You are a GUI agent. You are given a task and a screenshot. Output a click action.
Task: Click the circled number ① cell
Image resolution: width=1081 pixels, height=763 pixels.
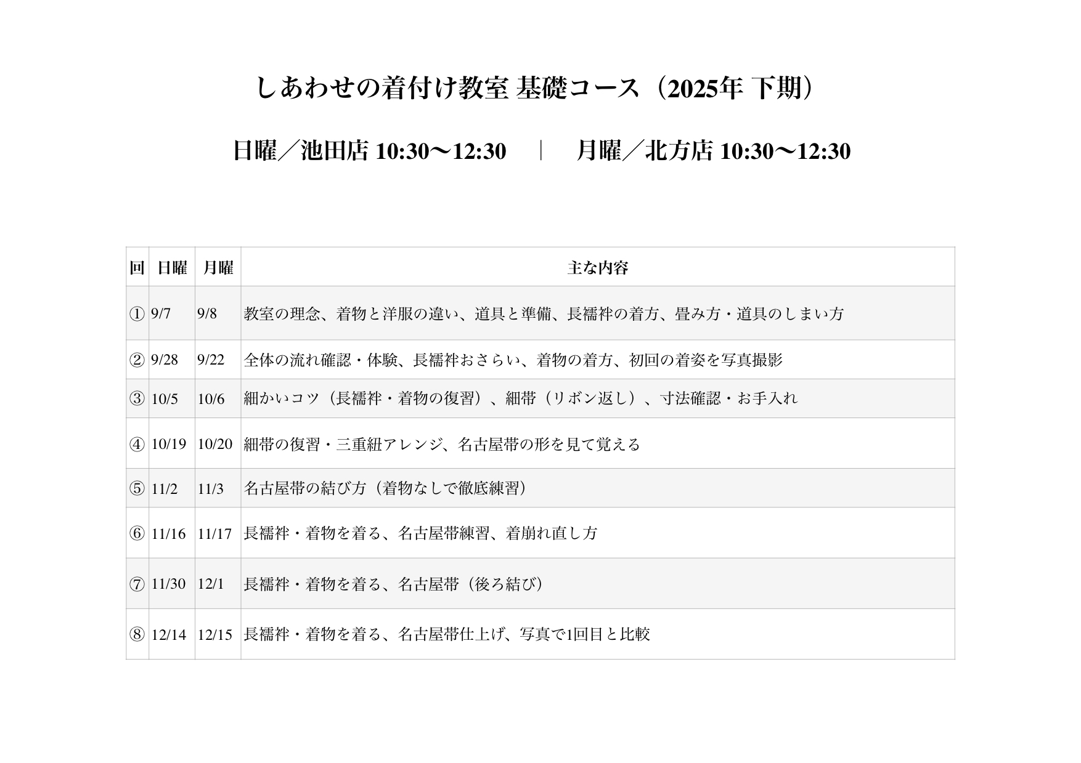137,314
